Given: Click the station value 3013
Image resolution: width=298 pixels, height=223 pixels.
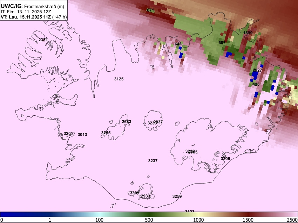Looking at the screenshot, I should click(x=82, y=135).
